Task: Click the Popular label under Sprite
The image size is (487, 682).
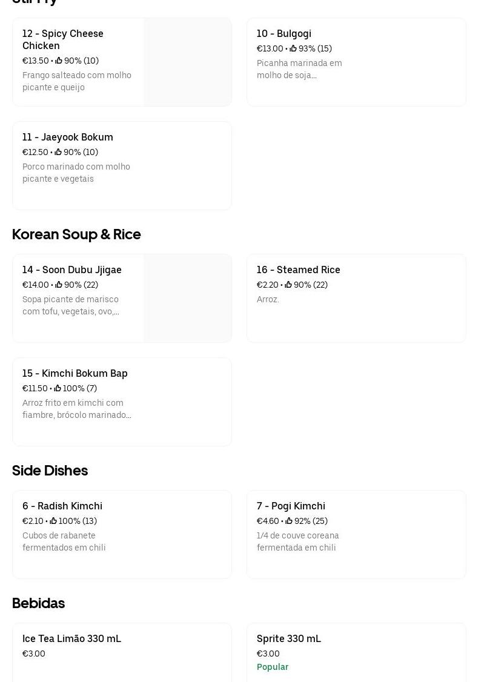Action: click(x=273, y=667)
